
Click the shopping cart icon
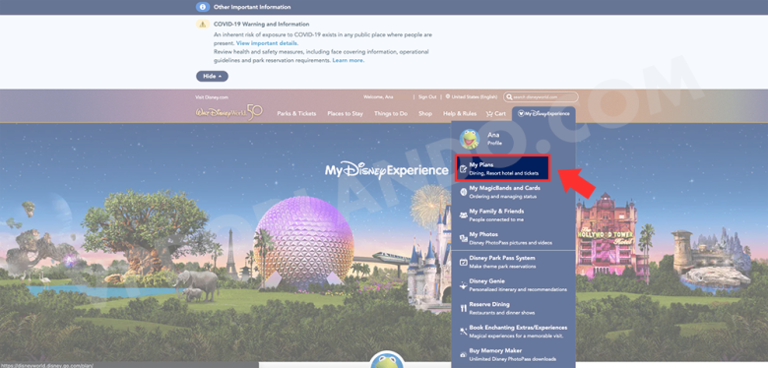[x=489, y=113]
